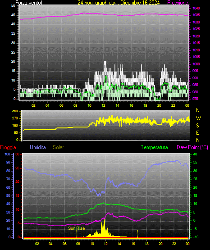Click the wind gust peak at hour 12
The width and height of the screenshot is (210, 250).
[x=105, y=63]
